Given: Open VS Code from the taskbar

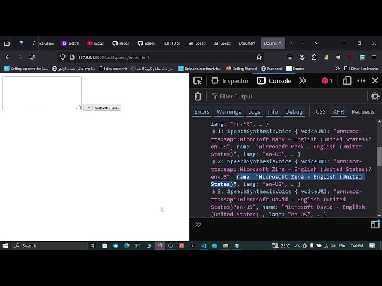Looking at the screenshot, I should pos(204,246).
